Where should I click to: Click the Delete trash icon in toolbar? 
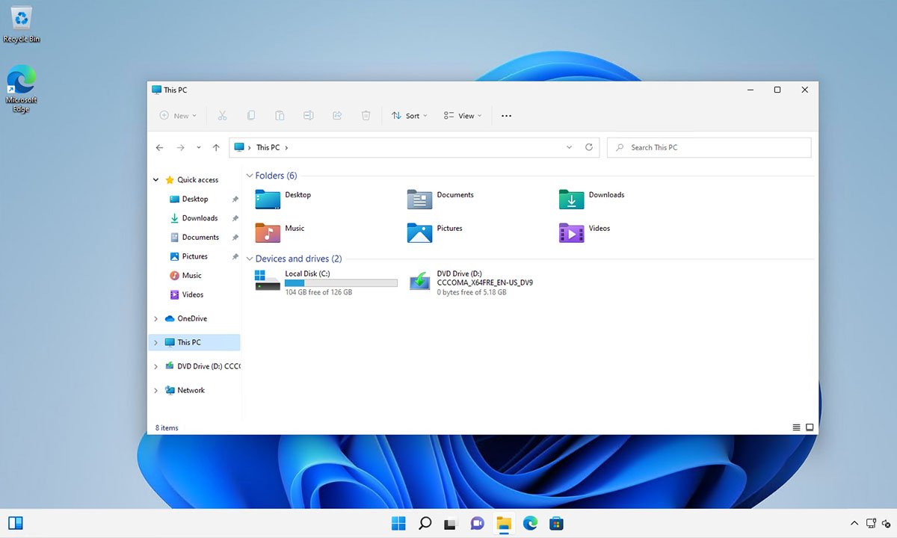coord(366,116)
